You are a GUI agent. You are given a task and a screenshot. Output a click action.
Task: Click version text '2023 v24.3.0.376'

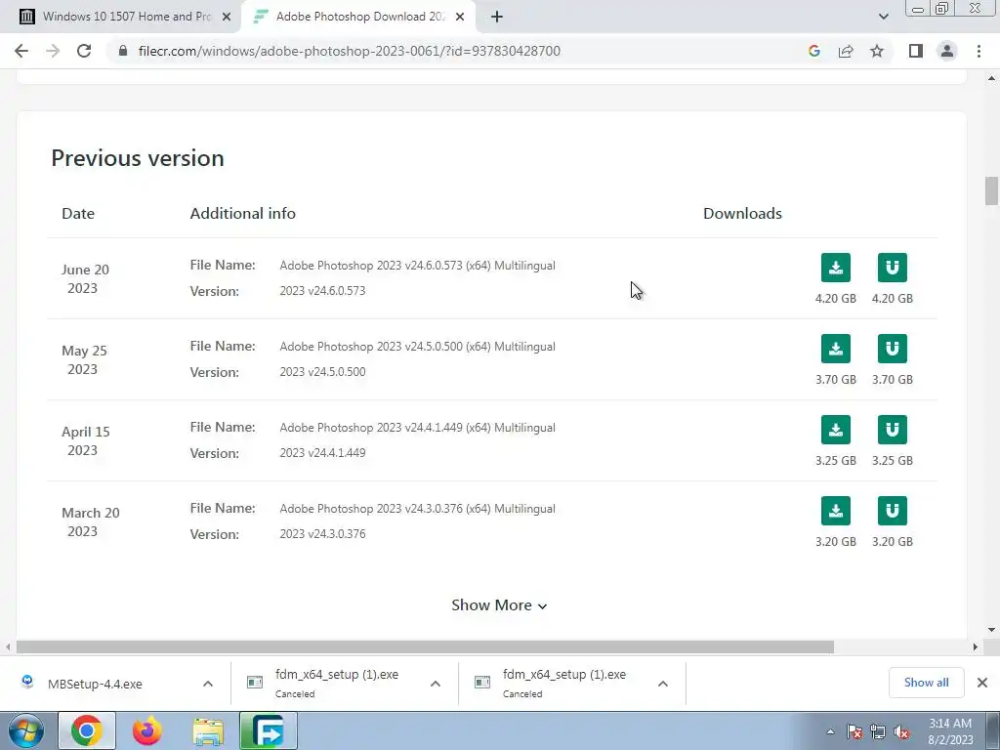click(322, 534)
